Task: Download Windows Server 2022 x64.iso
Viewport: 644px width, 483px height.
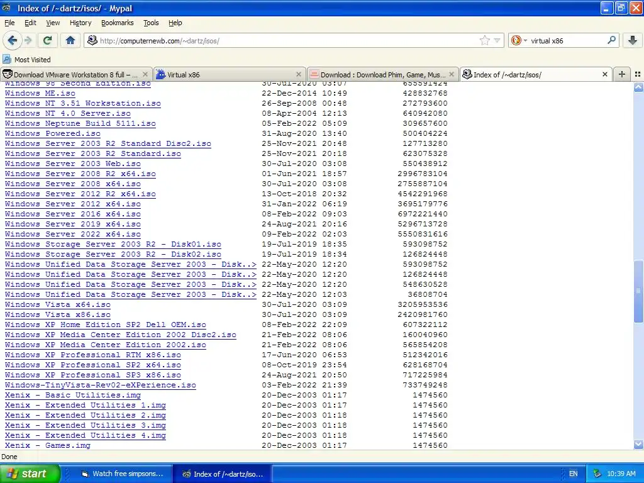Action: pos(73,234)
